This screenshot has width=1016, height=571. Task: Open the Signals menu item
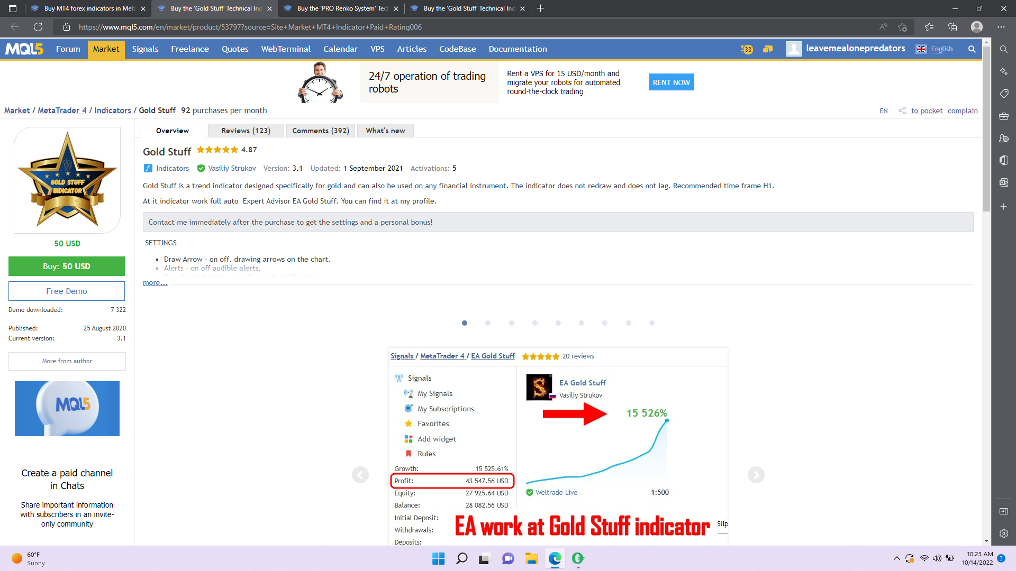click(x=145, y=49)
